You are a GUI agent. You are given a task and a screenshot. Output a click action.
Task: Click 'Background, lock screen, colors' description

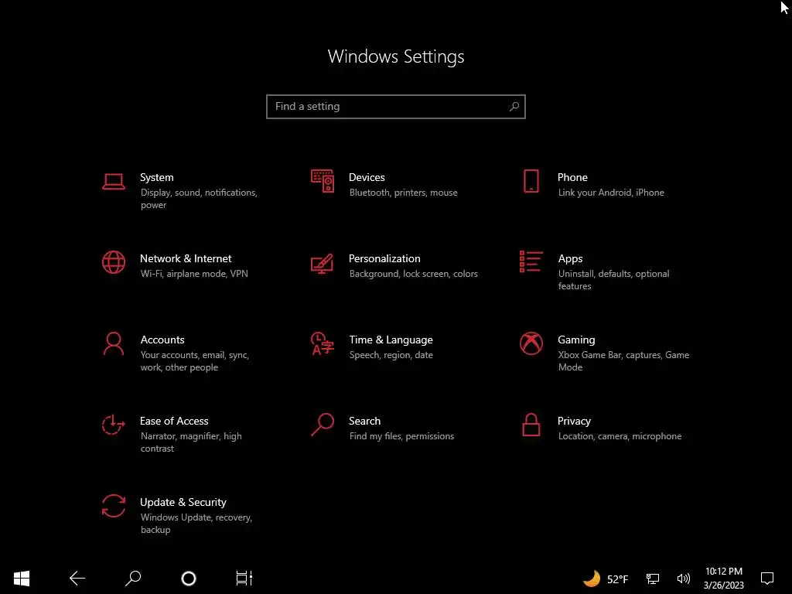point(413,274)
